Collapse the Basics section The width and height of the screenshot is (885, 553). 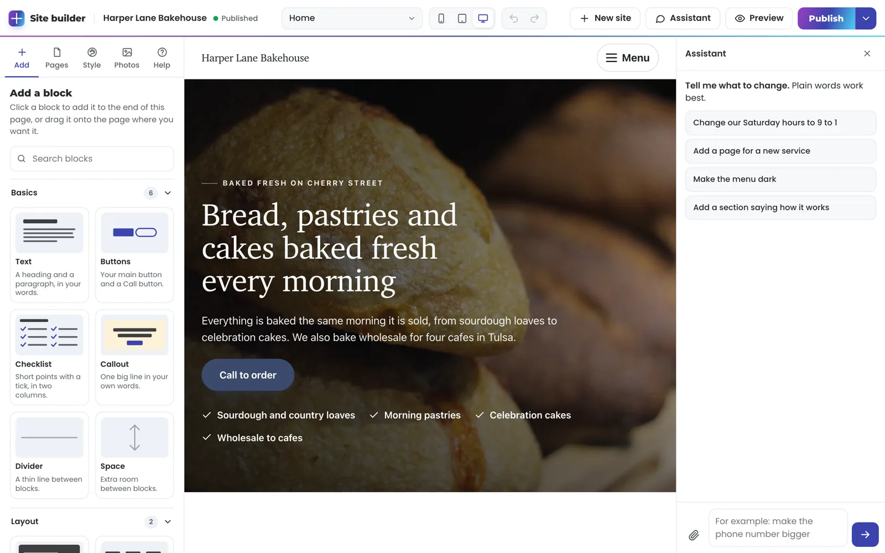coord(168,193)
